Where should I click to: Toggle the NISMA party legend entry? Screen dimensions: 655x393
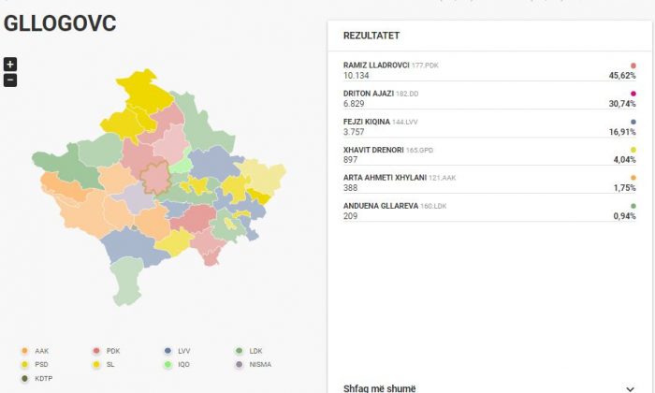point(253,364)
